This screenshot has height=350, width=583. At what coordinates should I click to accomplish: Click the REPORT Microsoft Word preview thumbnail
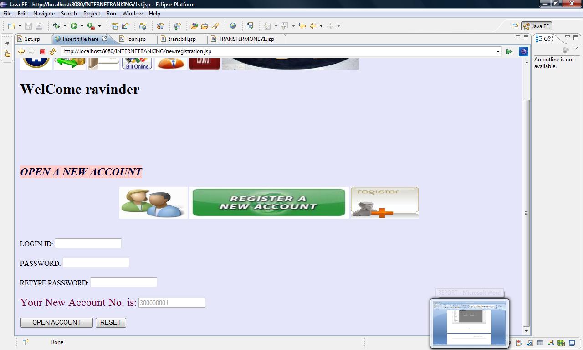(x=469, y=323)
